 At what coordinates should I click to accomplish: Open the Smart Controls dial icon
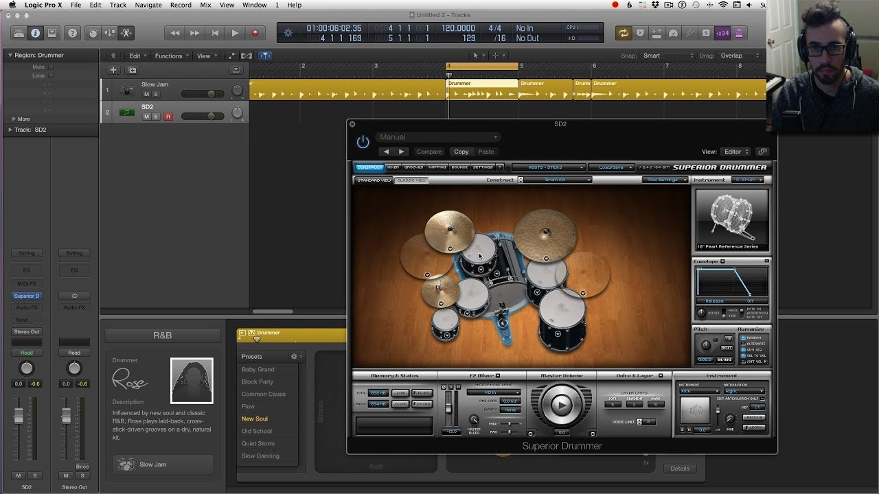tap(93, 33)
